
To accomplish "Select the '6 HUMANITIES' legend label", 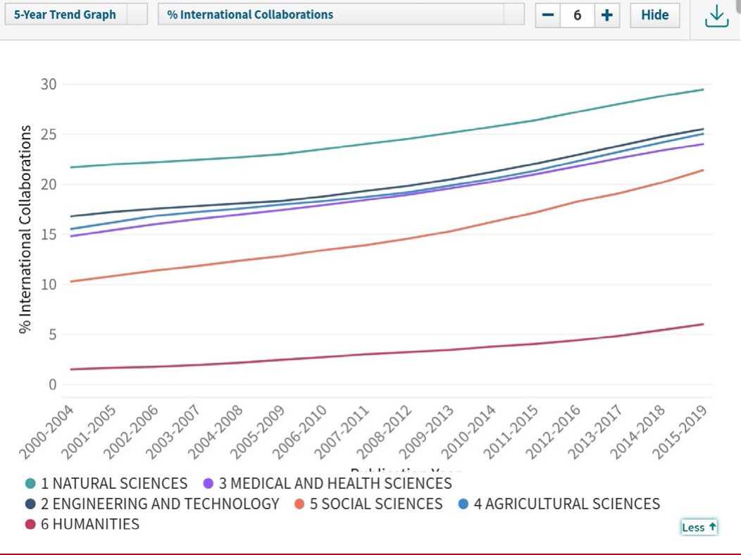I will [x=89, y=524].
